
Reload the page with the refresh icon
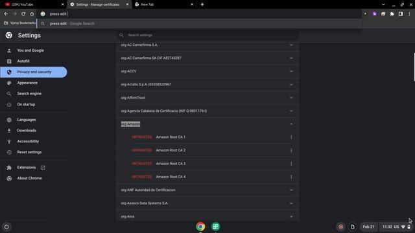(x=23, y=14)
